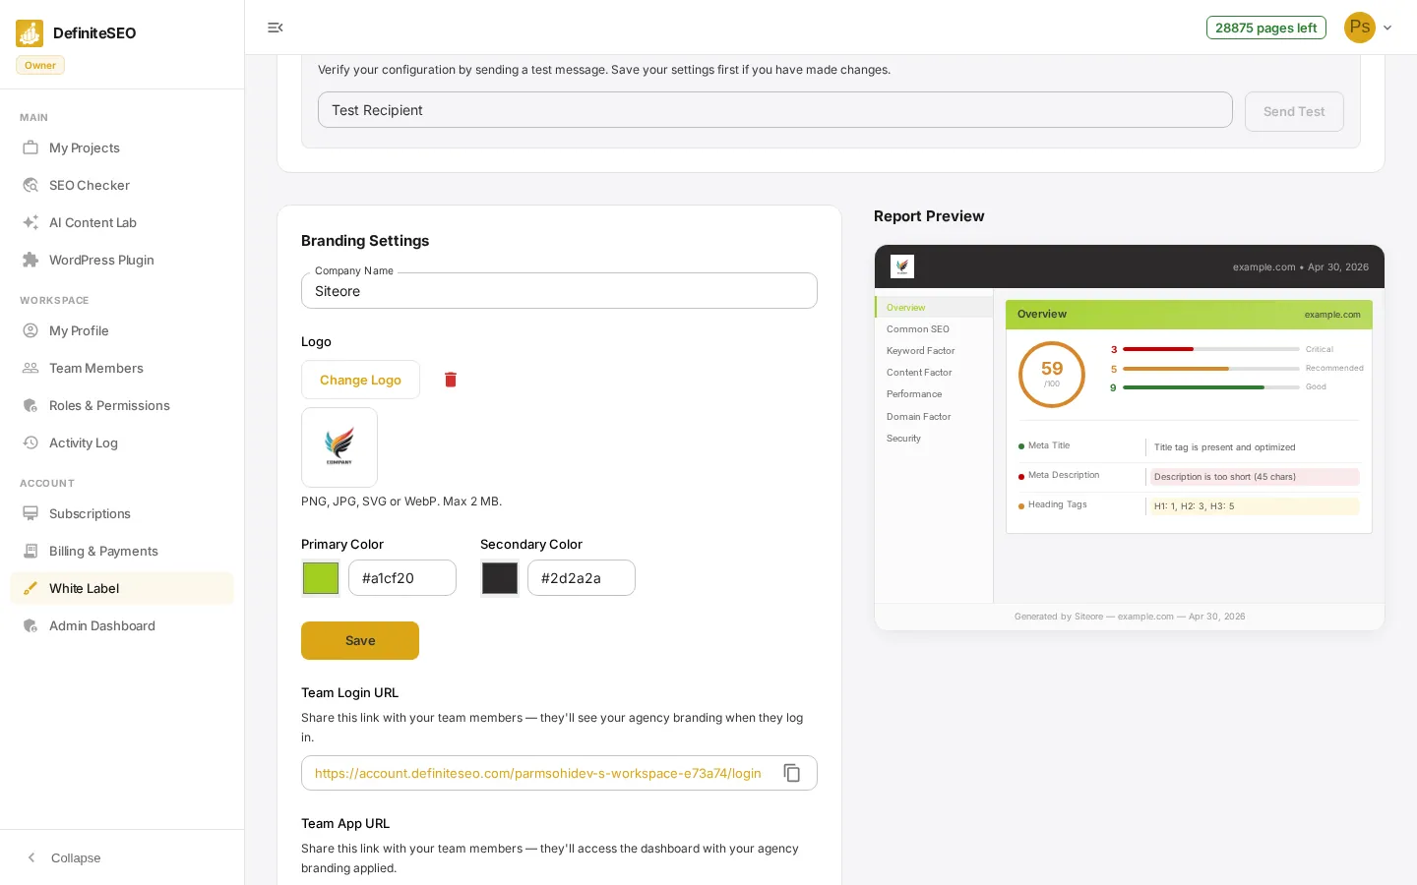Click the SEO Checker globe-search icon
The height and width of the screenshot is (885, 1417).
click(x=31, y=185)
